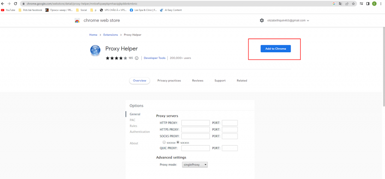The width and height of the screenshot is (385, 179).
Task: Open the Pots bài facebook bookmark folder
Action: coord(30,10)
